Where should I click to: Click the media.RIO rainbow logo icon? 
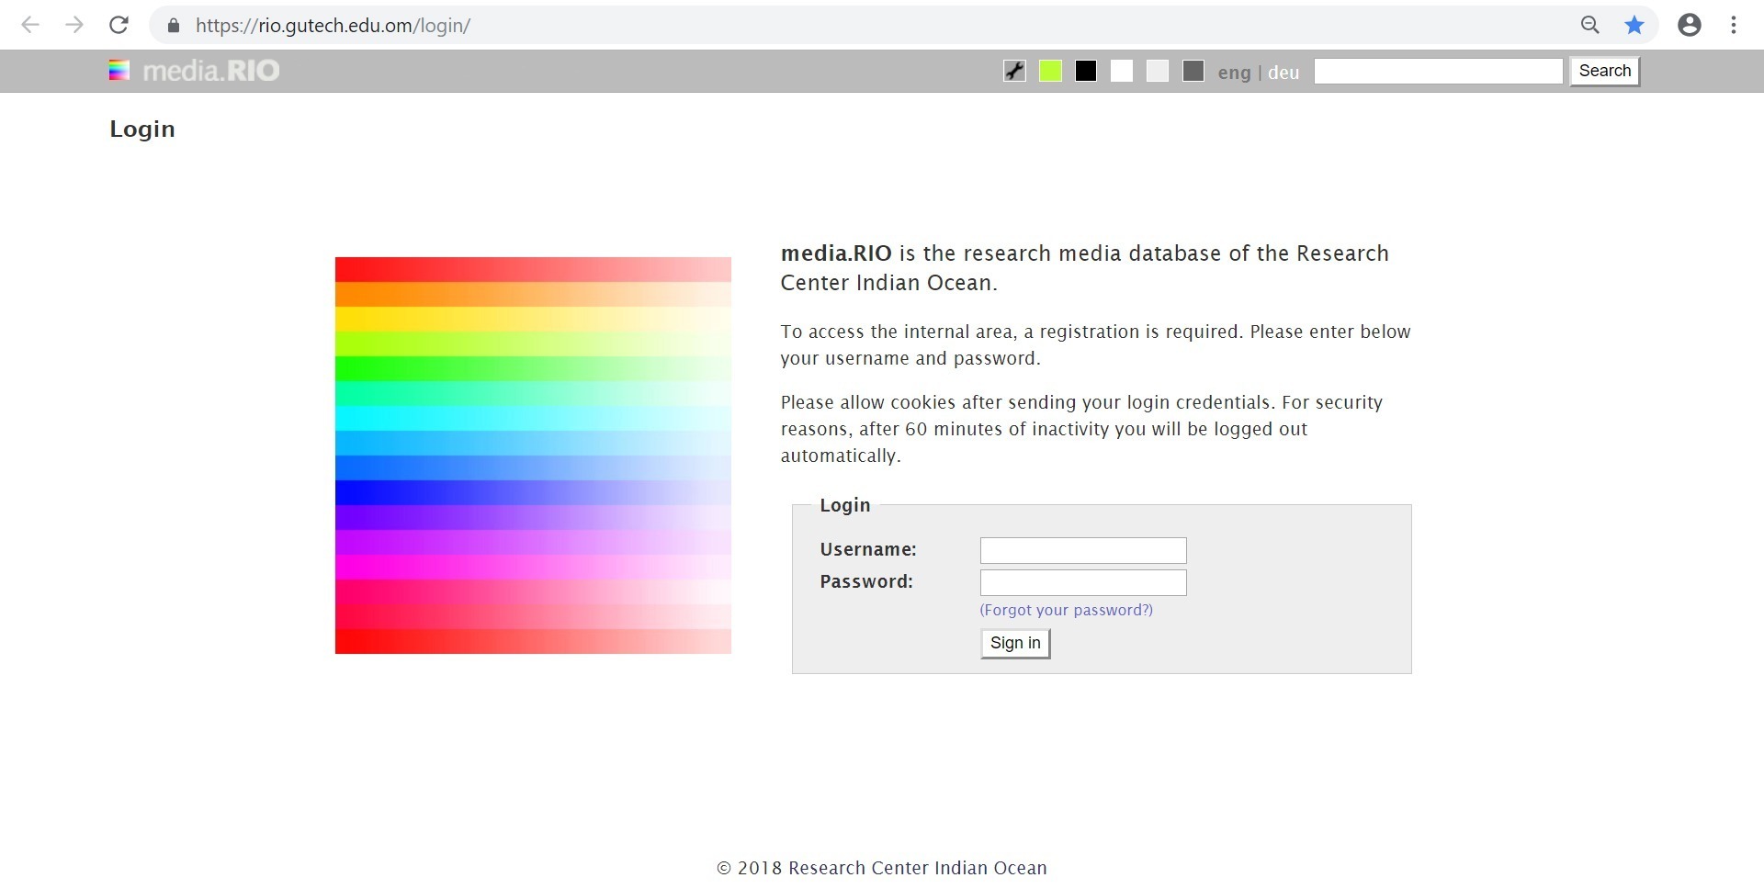[119, 71]
